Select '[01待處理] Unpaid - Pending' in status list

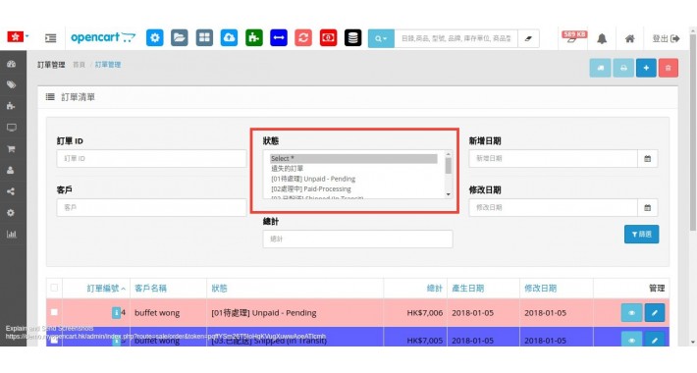(353, 179)
